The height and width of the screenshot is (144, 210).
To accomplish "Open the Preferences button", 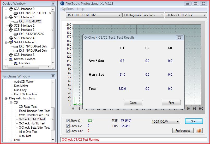I will [183, 131].
